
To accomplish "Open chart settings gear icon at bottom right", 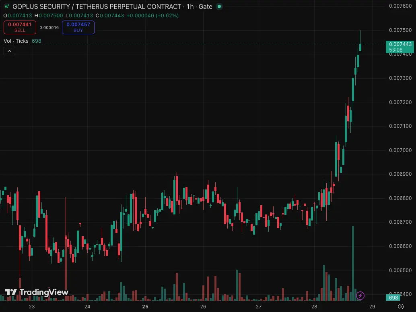I will (x=401, y=307).
